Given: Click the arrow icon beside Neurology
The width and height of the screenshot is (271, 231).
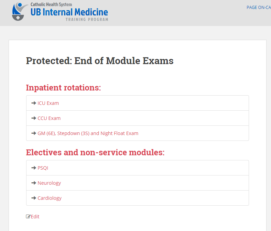Looking at the screenshot, I should pyautogui.click(x=34, y=183).
